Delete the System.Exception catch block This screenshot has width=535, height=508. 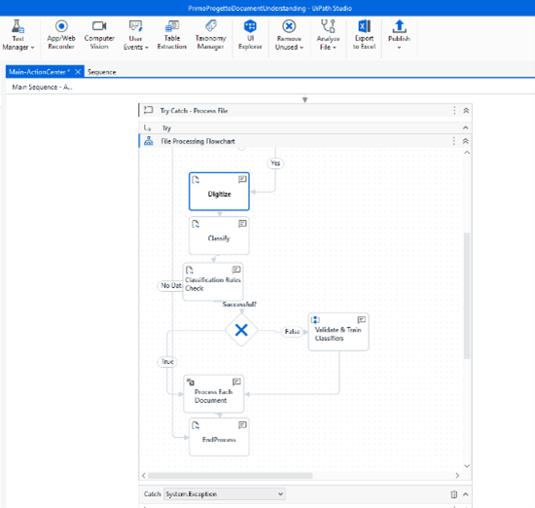[454, 494]
